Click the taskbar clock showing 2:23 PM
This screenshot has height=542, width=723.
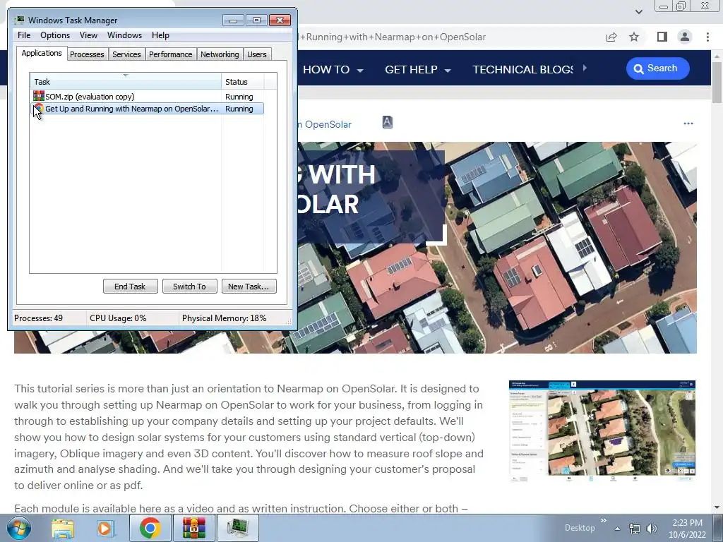[x=687, y=529]
